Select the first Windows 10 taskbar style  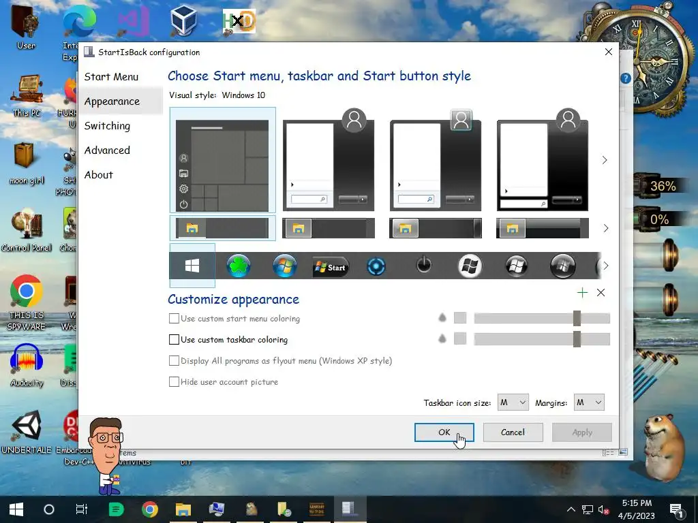click(223, 228)
